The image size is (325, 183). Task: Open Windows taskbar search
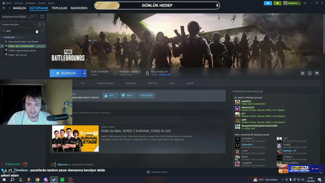[x=12, y=179]
